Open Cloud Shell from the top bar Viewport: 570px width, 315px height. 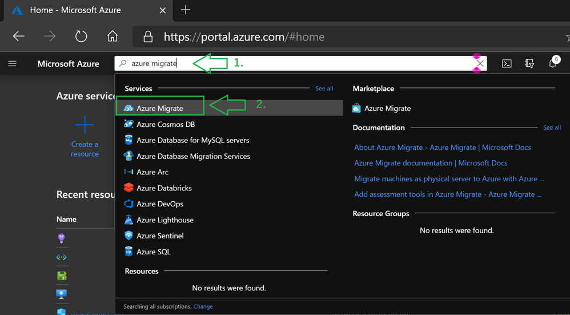pyautogui.click(x=507, y=63)
